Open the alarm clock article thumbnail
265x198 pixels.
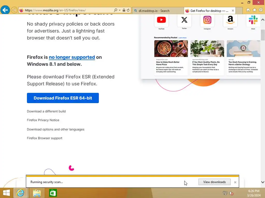tap(243, 49)
